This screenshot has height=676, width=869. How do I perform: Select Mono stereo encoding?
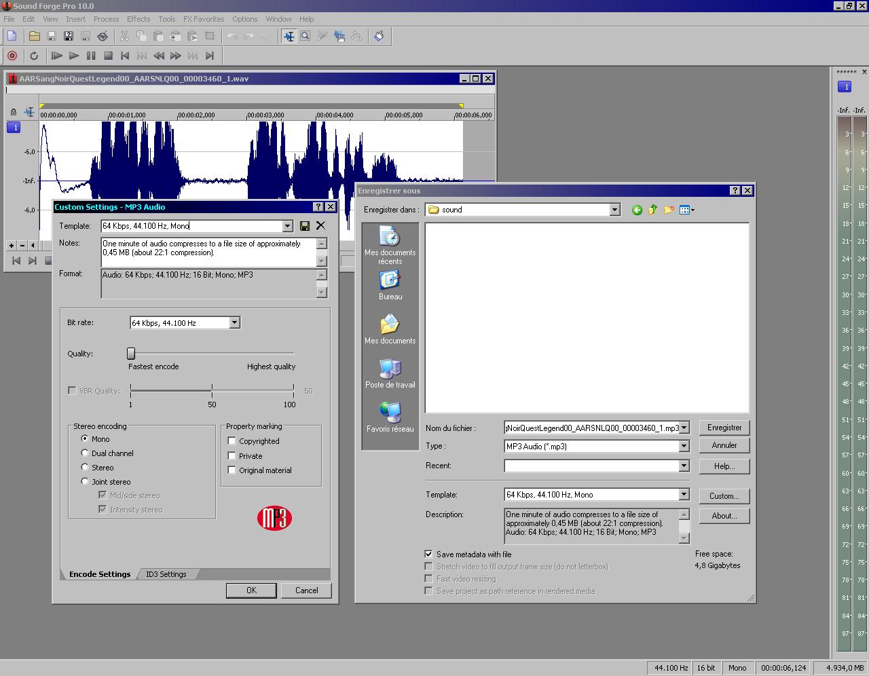click(85, 438)
